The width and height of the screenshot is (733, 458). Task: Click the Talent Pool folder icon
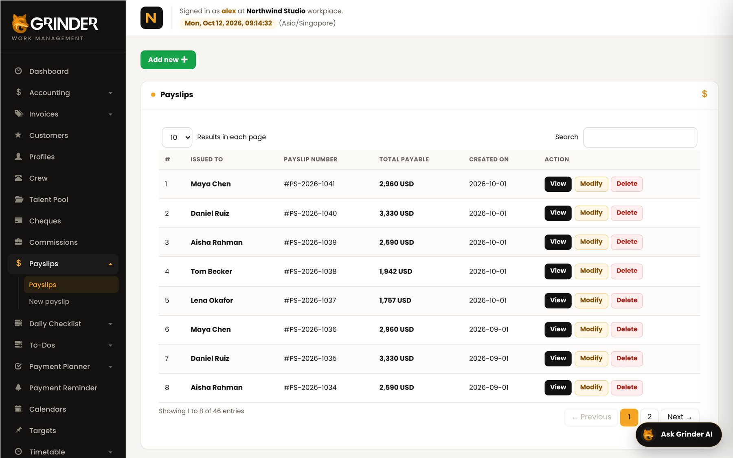click(x=19, y=199)
